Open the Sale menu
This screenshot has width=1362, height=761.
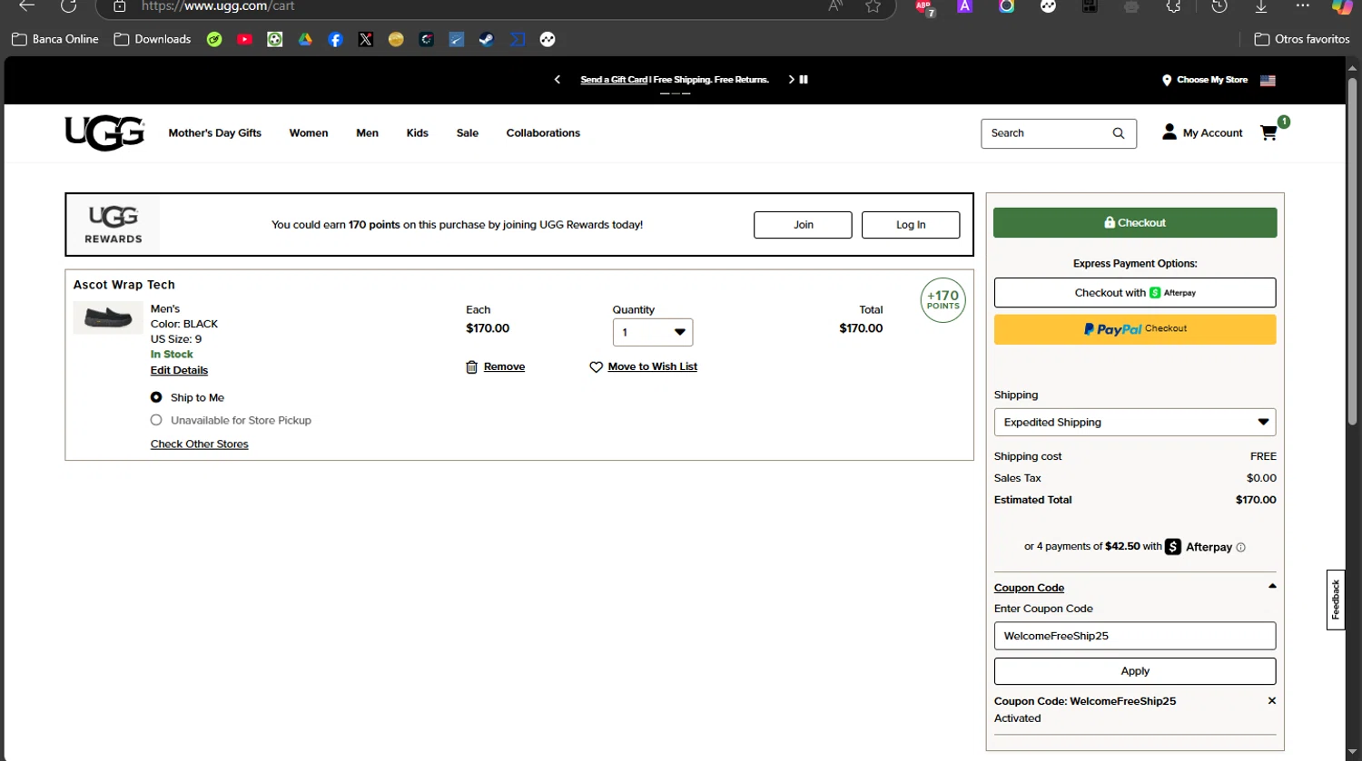[467, 133]
